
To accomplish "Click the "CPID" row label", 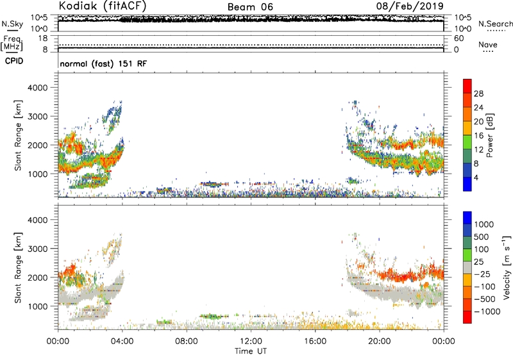I will tap(14, 61).
